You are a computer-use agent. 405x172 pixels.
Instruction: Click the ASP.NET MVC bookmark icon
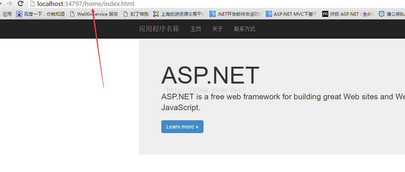(269, 14)
